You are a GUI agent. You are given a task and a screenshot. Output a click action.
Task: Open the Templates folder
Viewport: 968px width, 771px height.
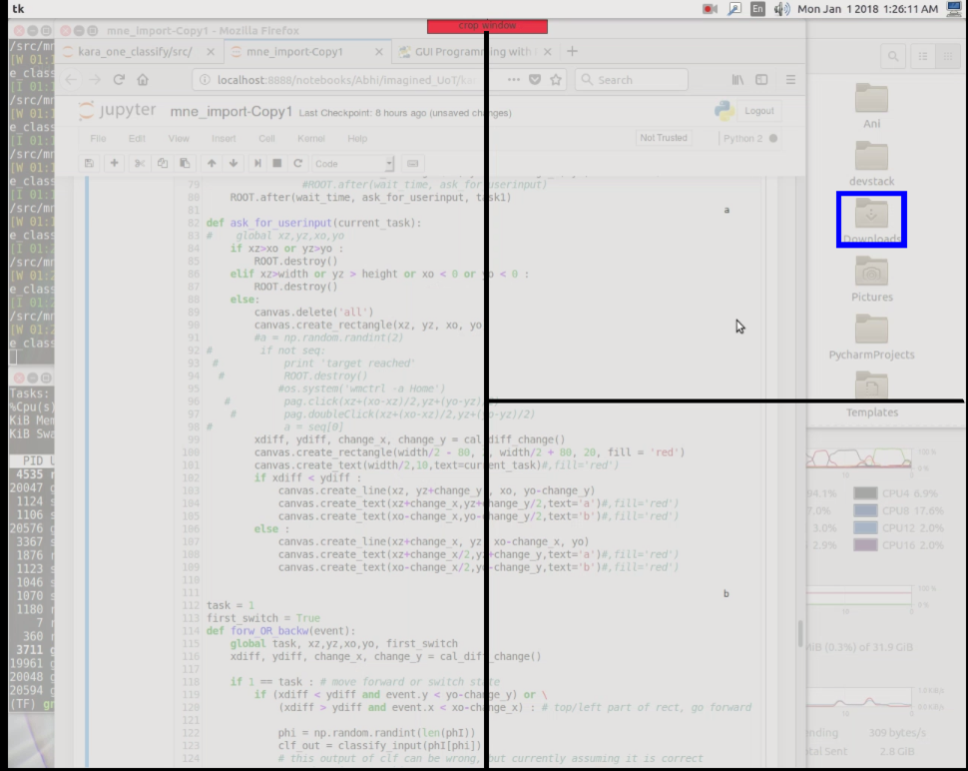click(x=871, y=394)
